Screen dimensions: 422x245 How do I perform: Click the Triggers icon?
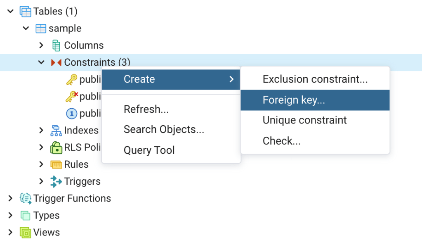(56, 181)
